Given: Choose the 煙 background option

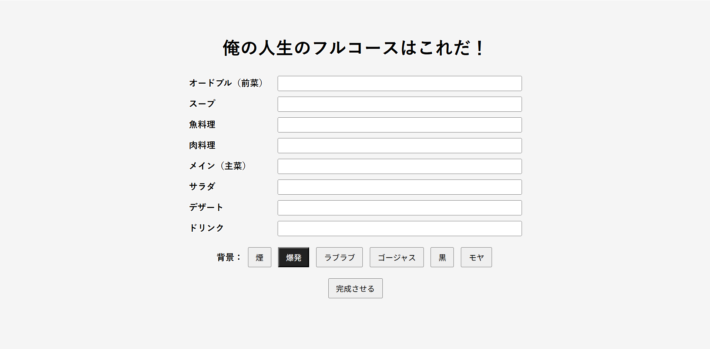Looking at the screenshot, I should coord(259,257).
